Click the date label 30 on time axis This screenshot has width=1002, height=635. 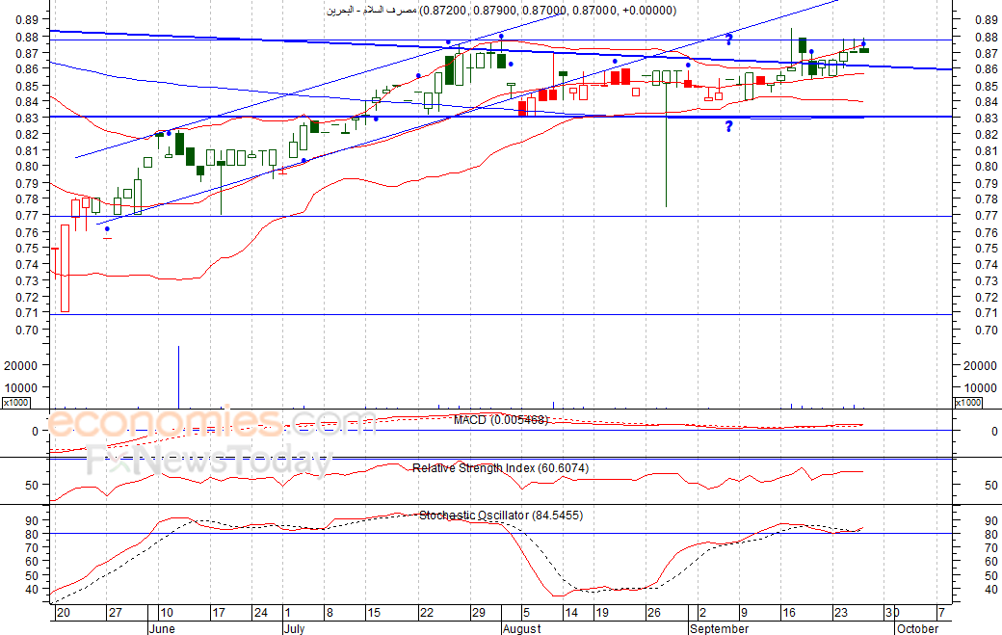893,613
